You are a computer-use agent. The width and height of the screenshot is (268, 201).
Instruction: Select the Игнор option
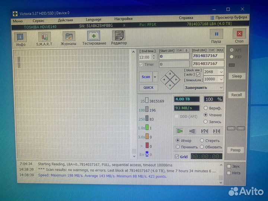(x=178, y=140)
